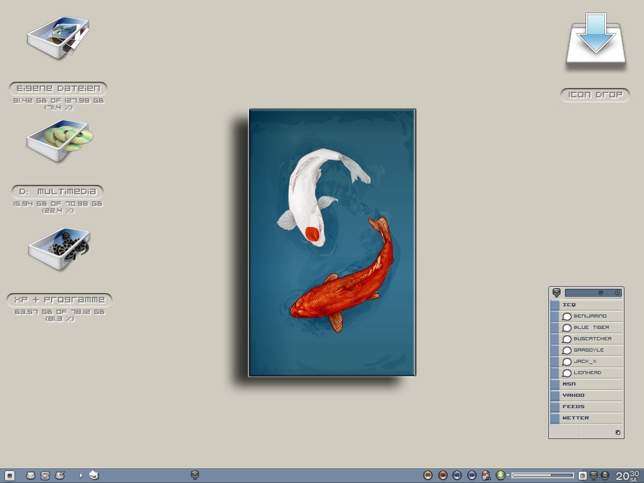This screenshot has height=483, width=644.
Task: Select the koi fish wallpaper picture
Action: 332,242
